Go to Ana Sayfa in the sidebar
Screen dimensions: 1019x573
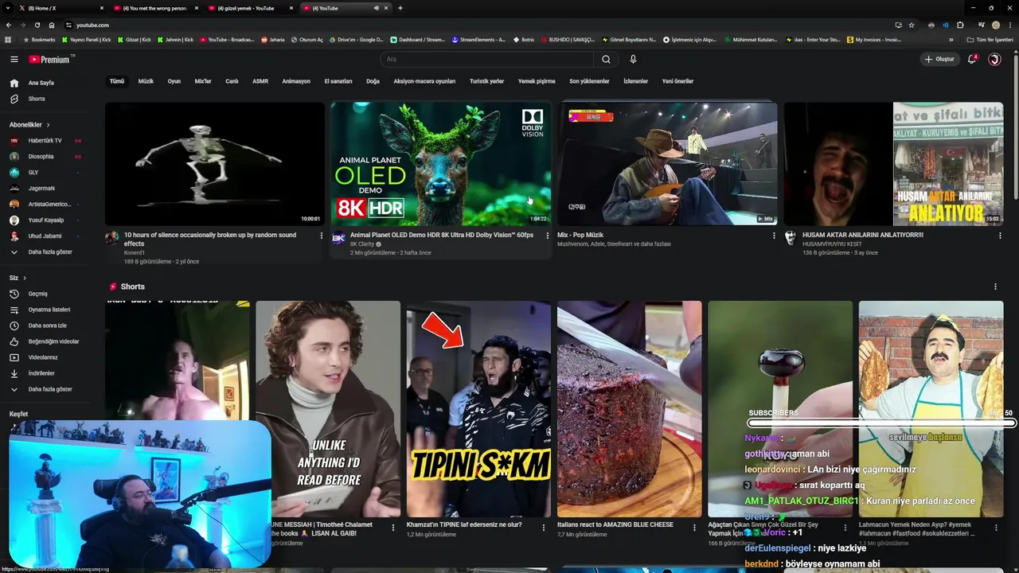point(41,83)
